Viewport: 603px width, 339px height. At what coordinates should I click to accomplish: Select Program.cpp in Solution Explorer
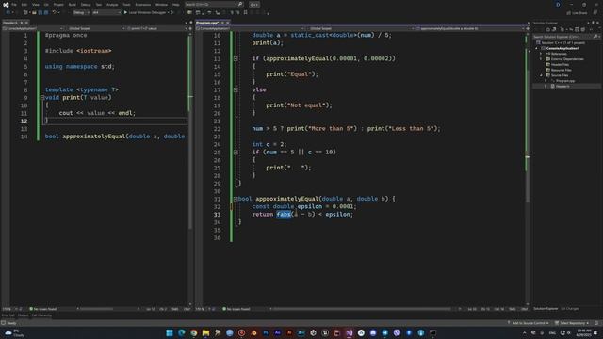pyautogui.click(x=564, y=81)
